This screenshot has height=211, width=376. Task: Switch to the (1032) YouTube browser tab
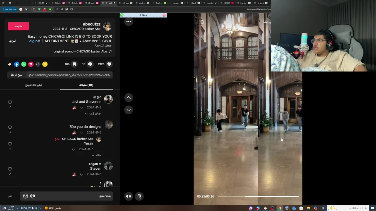pos(227,3)
